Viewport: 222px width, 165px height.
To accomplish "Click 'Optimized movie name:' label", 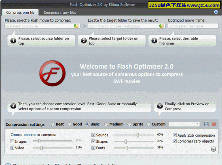I will tap(186, 20).
